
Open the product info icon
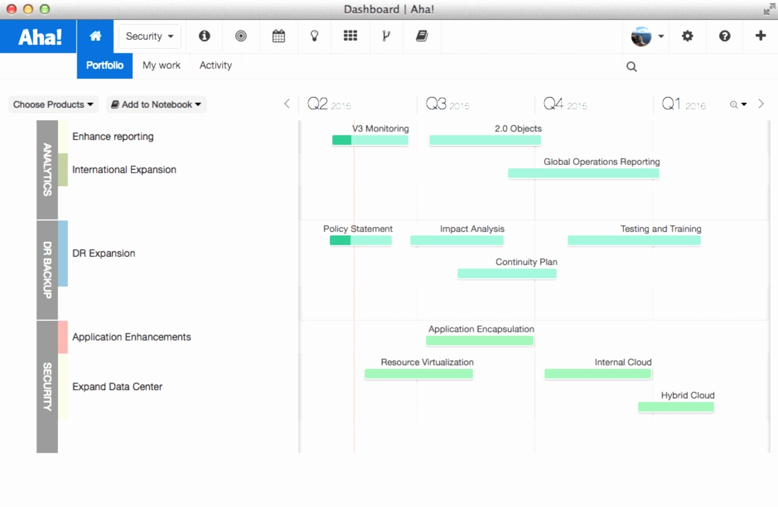[204, 36]
